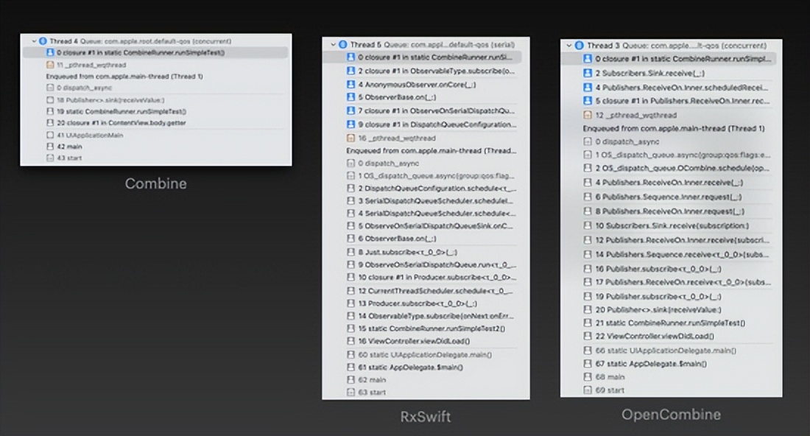The height and width of the screenshot is (436, 810).
Task: Select '5 closure #1 in Publishers.ReceiveOn.Inner.rec...' frame
Action: point(669,101)
